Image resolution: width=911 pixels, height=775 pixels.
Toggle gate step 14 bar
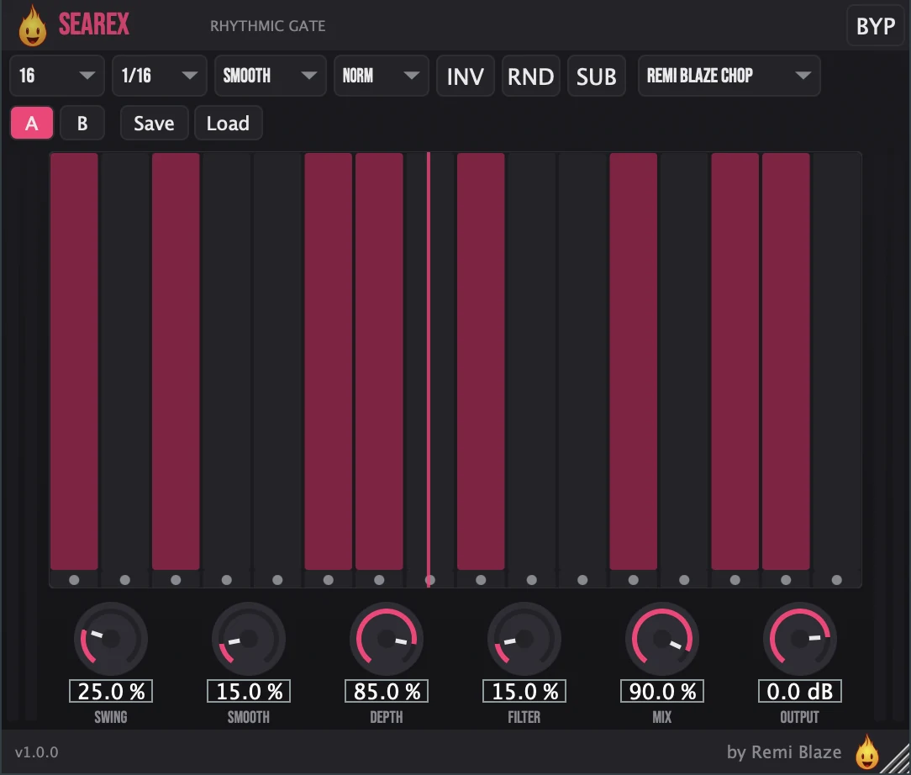(735, 361)
